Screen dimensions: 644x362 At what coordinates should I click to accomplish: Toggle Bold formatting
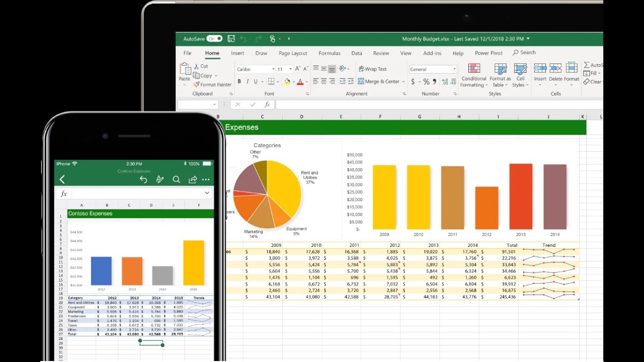239,81
